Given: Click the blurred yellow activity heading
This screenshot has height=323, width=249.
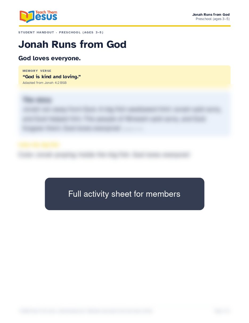Looking at the screenshot, I should (39, 145).
